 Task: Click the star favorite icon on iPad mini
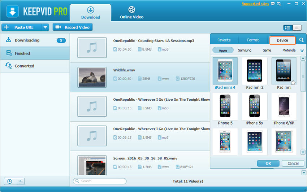pos(293,83)
